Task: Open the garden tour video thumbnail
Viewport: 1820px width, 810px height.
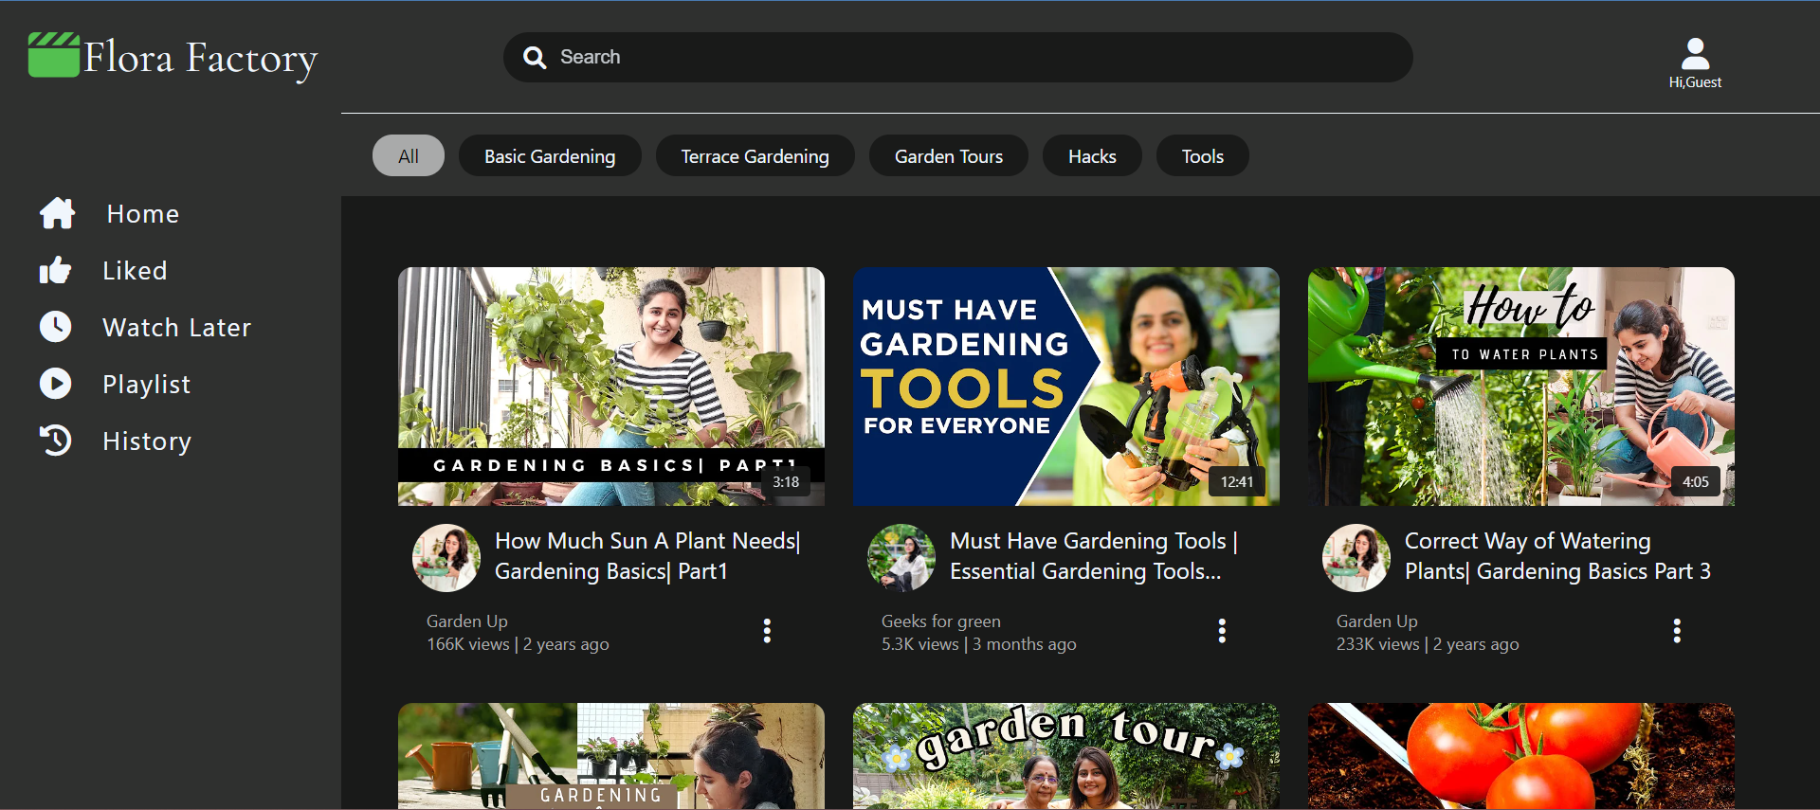Action: (1066, 756)
